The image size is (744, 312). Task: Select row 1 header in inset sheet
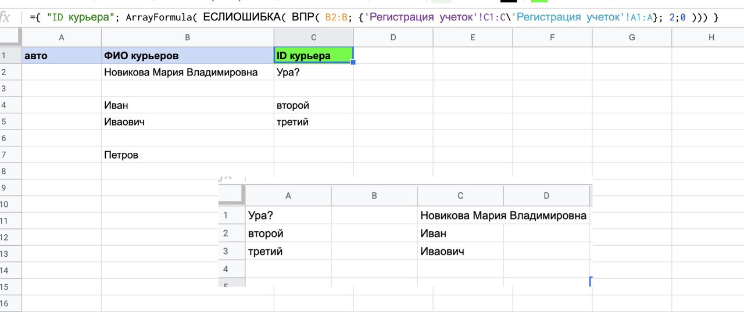pyautogui.click(x=232, y=216)
